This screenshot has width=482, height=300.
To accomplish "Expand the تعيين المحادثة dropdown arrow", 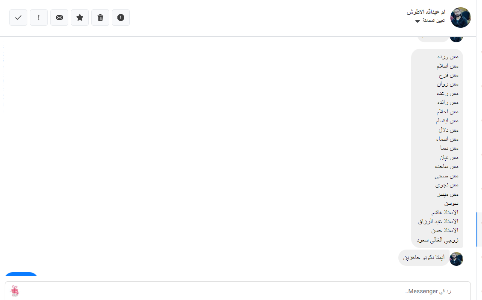I will pyautogui.click(x=418, y=21).
